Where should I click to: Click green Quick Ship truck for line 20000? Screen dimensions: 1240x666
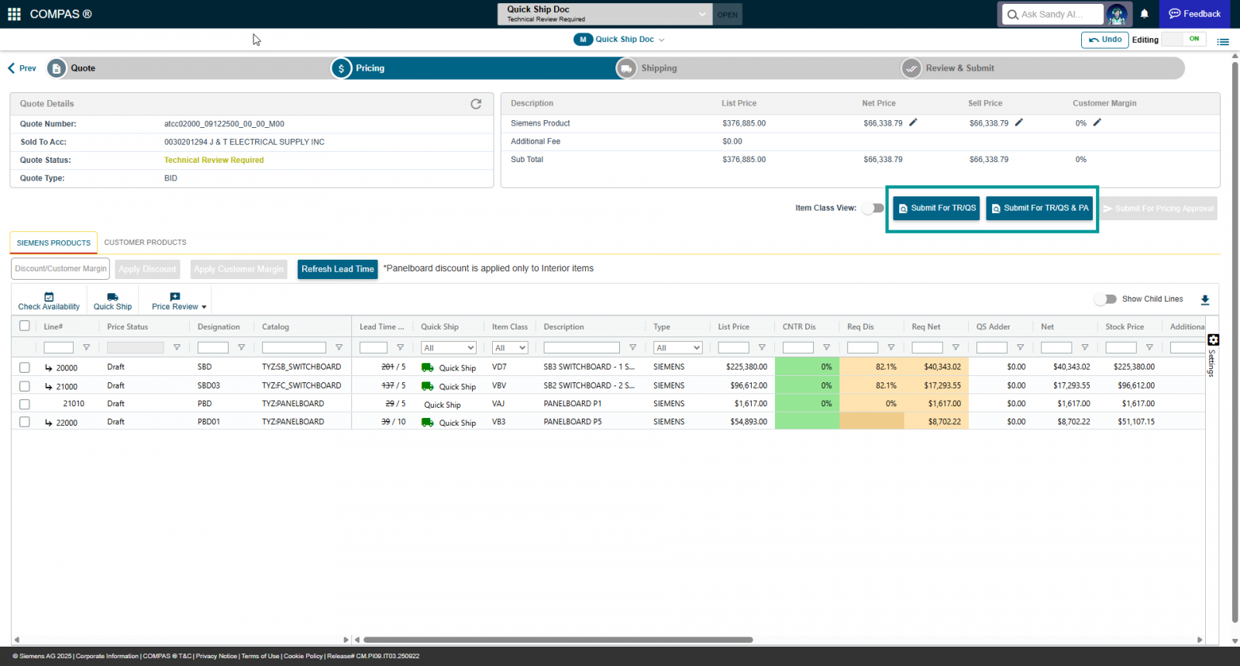point(427,368)
